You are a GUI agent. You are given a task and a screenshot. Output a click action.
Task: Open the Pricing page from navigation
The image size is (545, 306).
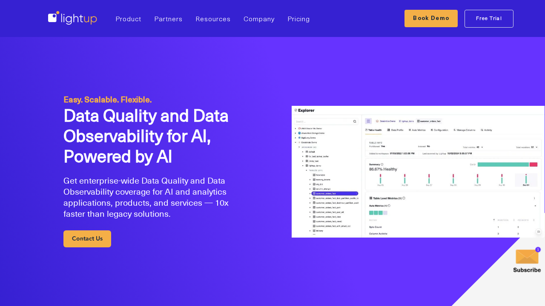click(298, 19)
